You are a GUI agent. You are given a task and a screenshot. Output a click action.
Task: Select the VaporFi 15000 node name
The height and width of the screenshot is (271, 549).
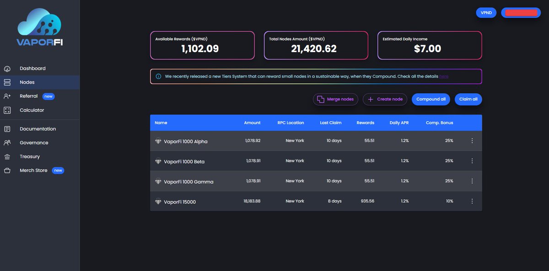click(180, 202)
